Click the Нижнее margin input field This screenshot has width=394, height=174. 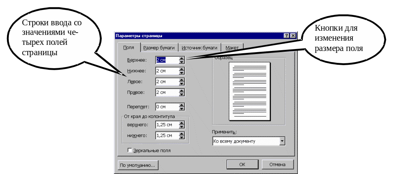click(x=167, y=71)
